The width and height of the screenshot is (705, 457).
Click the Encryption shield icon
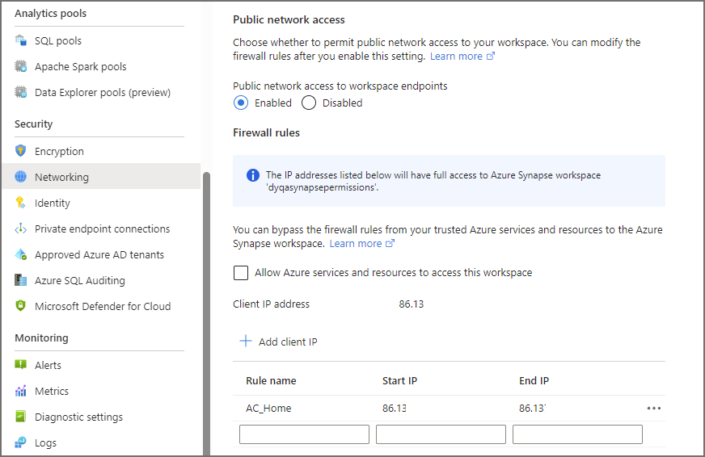(x=21, y=151)
